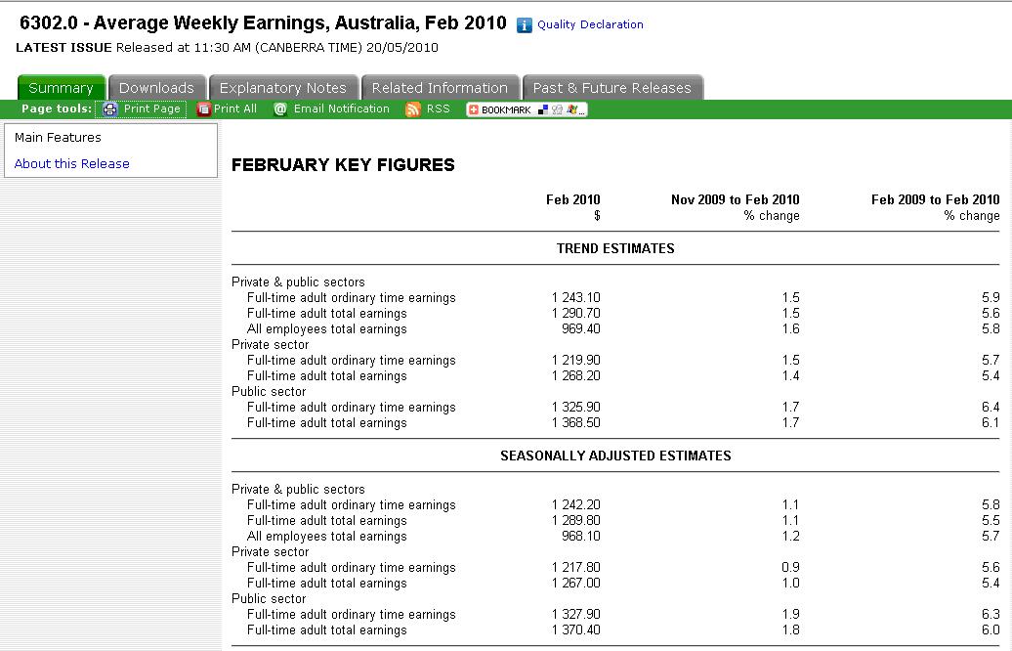1012x651 pixels.
Task: Click the orange RSS feed icon
Action: click(x=413, y=109)
